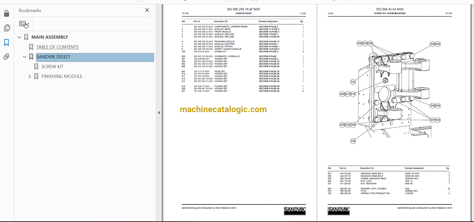Screen dimensions: 474x222
Task: Click 'NUT, HEXAGON' description text
Action: (368, 184)
